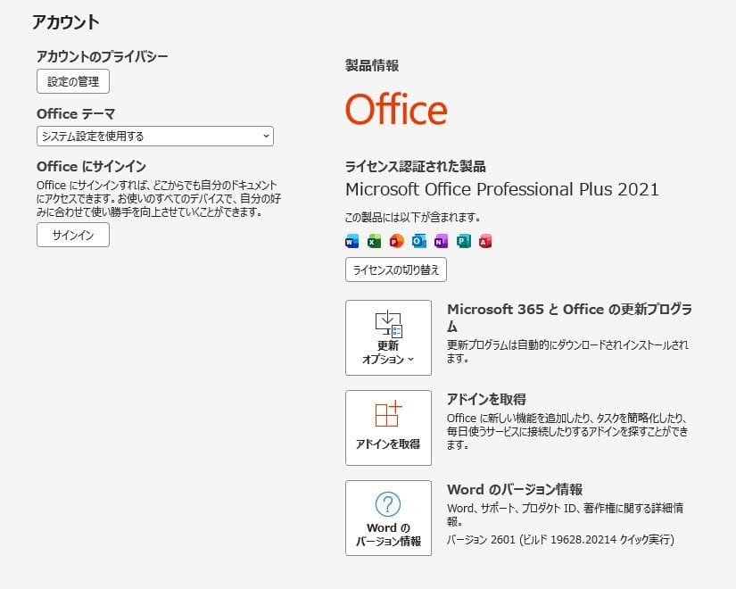Click the Microsoft 365 と Office の更新プログラム heading
The height and width of the screenshot is (589, 736).
point(569,317)
